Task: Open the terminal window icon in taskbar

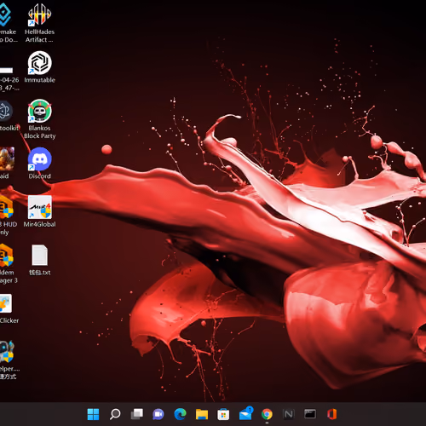Action: coord(310,414)
